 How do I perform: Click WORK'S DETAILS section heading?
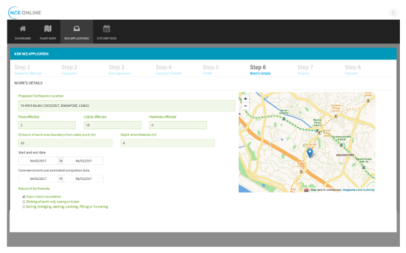tap(28, 83)
